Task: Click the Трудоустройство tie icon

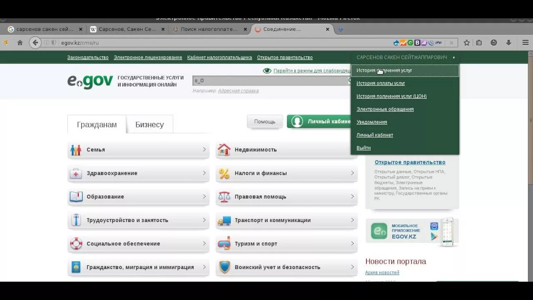Action: (x=76, y=220)
